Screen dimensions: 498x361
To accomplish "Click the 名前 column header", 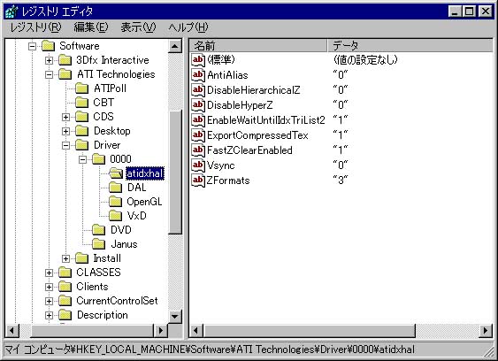I will (258, 46).
